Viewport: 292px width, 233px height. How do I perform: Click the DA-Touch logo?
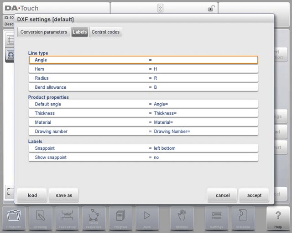click(21, 8)
